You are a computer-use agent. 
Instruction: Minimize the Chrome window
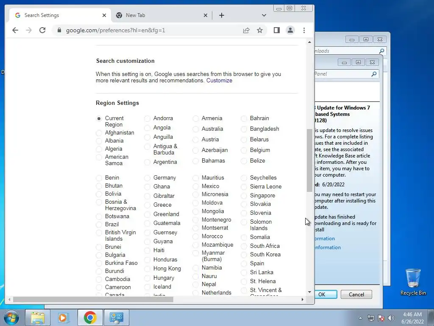[279, 8]
